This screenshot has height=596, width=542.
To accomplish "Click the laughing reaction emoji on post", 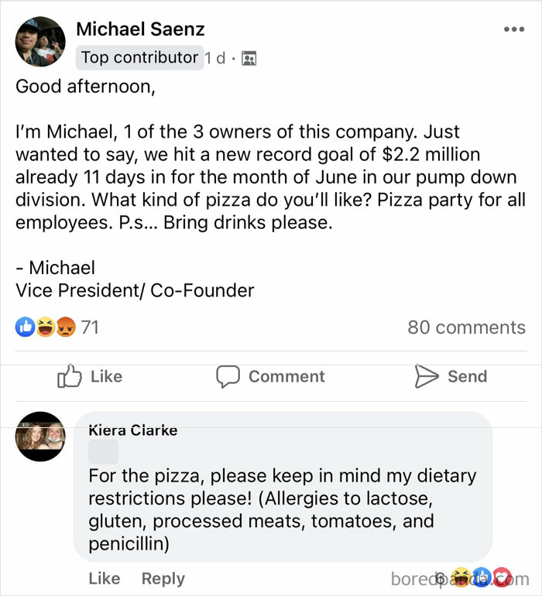I will (45, 327).
